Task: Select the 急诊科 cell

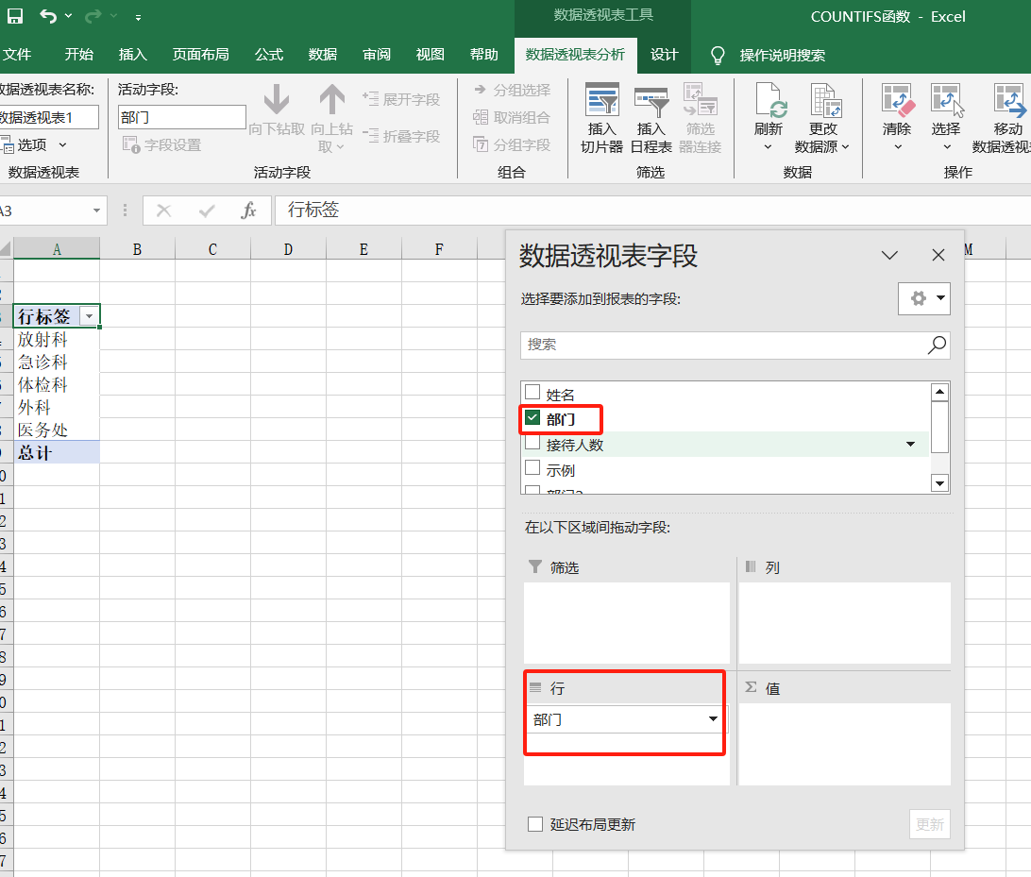Action: (57, 362)
